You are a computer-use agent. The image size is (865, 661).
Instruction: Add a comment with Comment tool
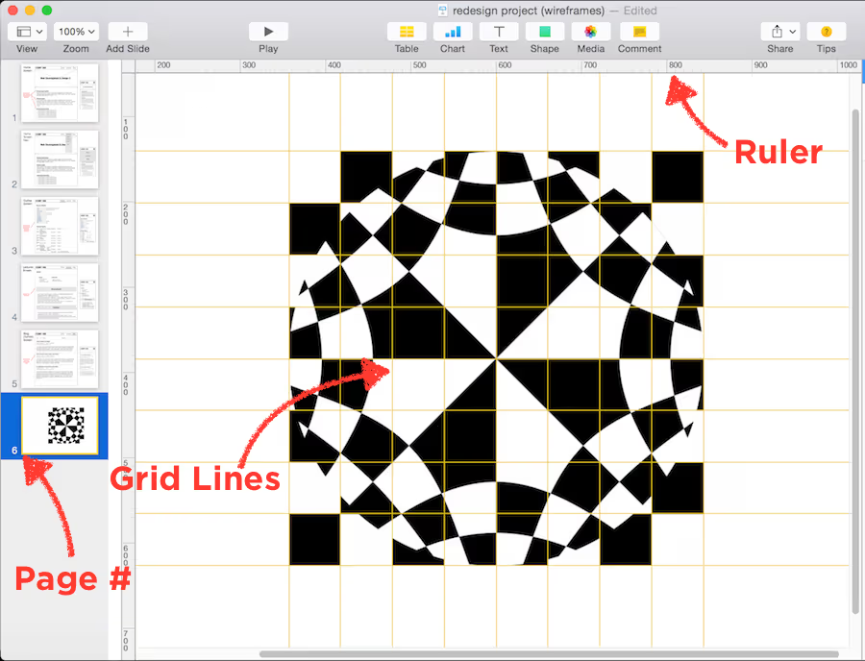(639, 32)
